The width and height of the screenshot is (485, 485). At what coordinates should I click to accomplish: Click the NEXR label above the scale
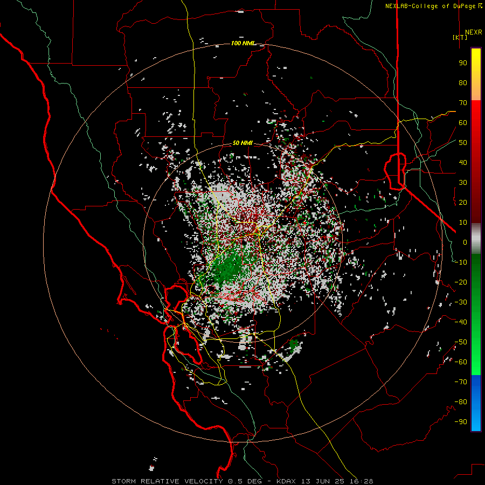click(473, 32)
